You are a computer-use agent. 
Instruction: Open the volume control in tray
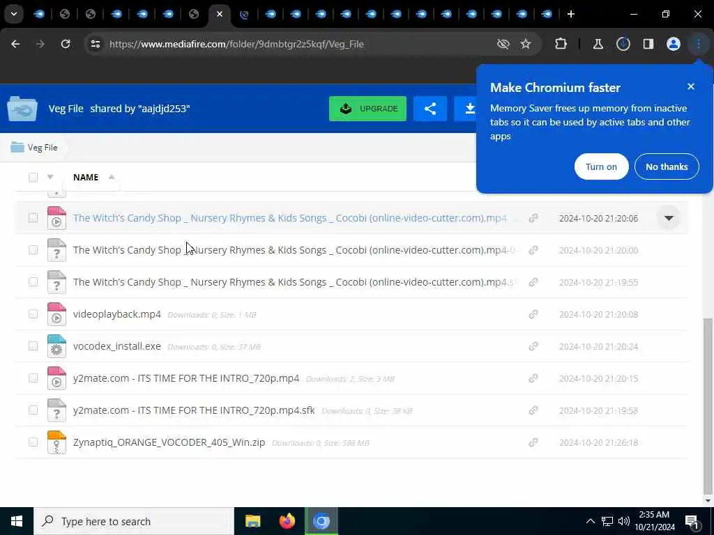click(x=624, y=521)
